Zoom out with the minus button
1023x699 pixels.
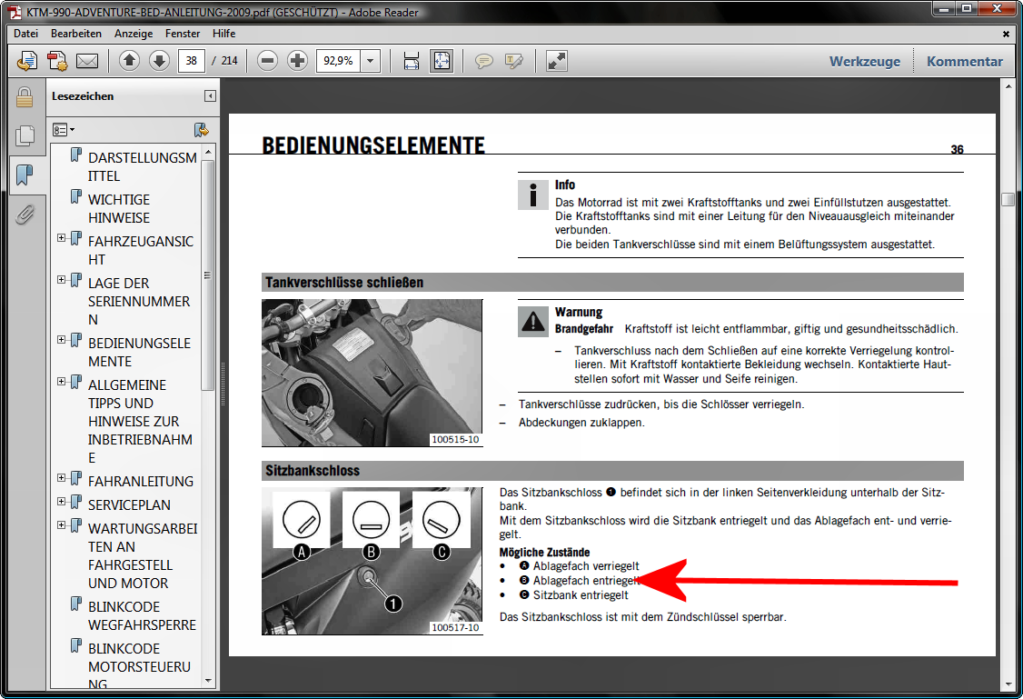click(x=267, y=62)
